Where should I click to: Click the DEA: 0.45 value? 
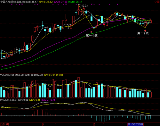pos(35,100)
